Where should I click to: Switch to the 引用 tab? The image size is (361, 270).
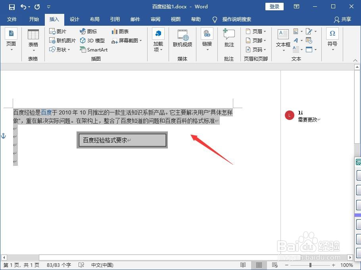[x=115, y=19]
